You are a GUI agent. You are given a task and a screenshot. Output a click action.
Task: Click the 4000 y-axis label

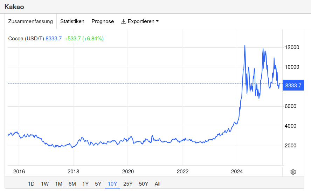[x=290, y=126]
